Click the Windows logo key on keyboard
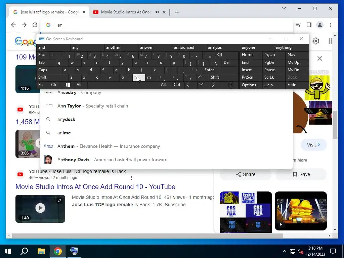Image resolution: width=344 pixels, height=258 pixels. pos(68,85)
